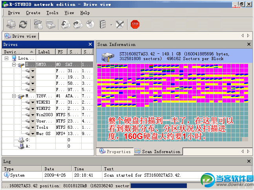Click the Type column header in Log
The height and width of the screenshot is (190, 254).
pyautogui.click(x=22, y=169)
